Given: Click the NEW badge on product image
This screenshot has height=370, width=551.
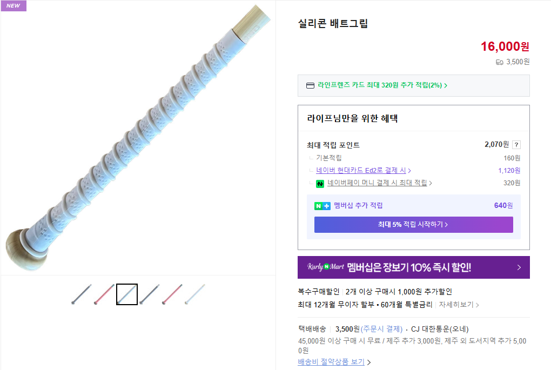Looking at the screenshot, I should pyautogui.click(x=13, y=5).
